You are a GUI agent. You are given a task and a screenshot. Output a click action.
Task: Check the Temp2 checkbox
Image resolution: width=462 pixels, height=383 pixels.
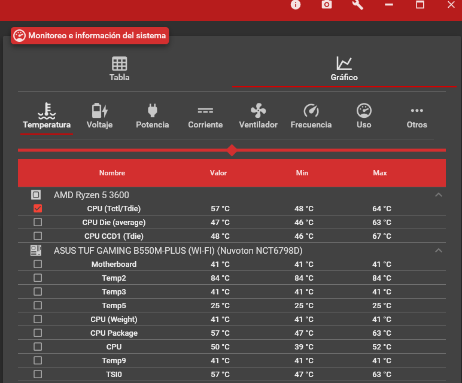(x=38, y=278)
